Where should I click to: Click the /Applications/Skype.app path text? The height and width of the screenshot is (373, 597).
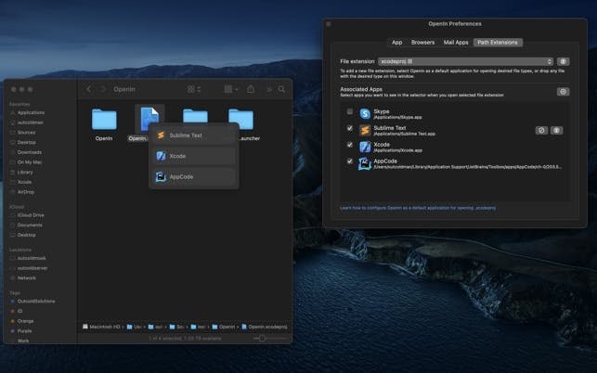397,117
